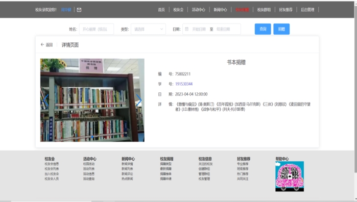Focus the 姓名 input field

pyautogui.click(x=97, y=29)
